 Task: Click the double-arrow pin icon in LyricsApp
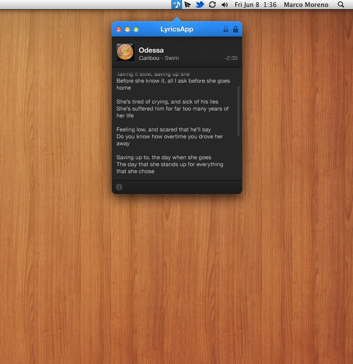click(x=226, y=29)
